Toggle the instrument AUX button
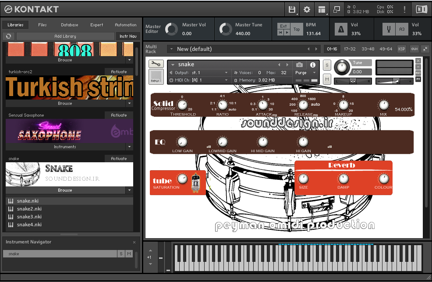Screen dimensions: 432x282 (418, 73)
